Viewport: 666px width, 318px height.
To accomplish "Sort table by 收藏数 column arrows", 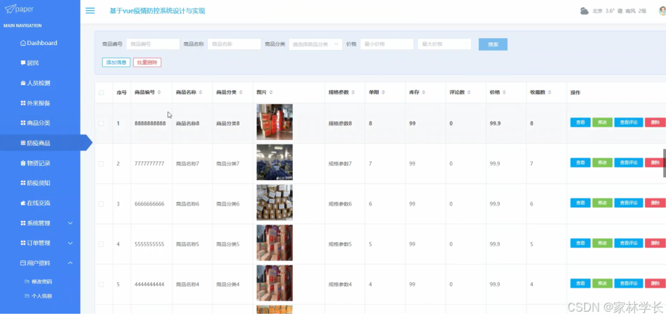I will coord(550,93).
